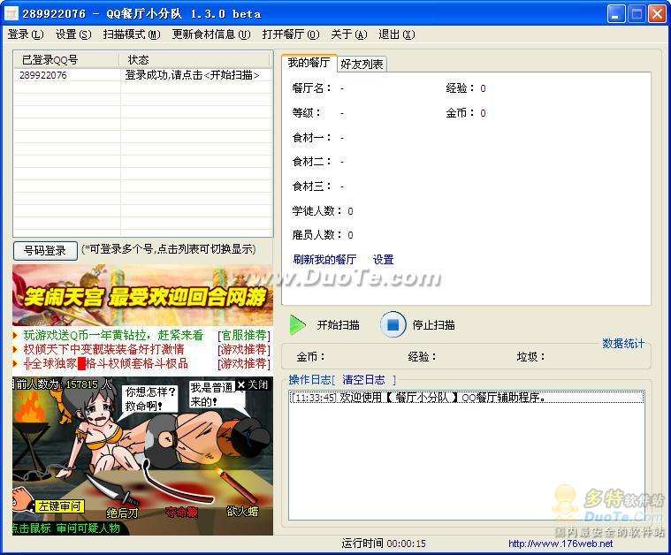The height and width of the screenshot is (555, 671).
Task: Click the 开始扫描 text label
Action: click(338, 325)
